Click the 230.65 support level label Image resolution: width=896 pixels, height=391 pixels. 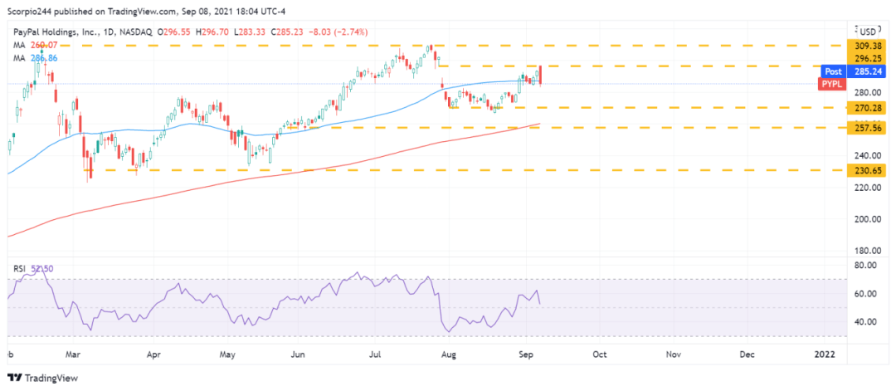[x=869, y=170]
